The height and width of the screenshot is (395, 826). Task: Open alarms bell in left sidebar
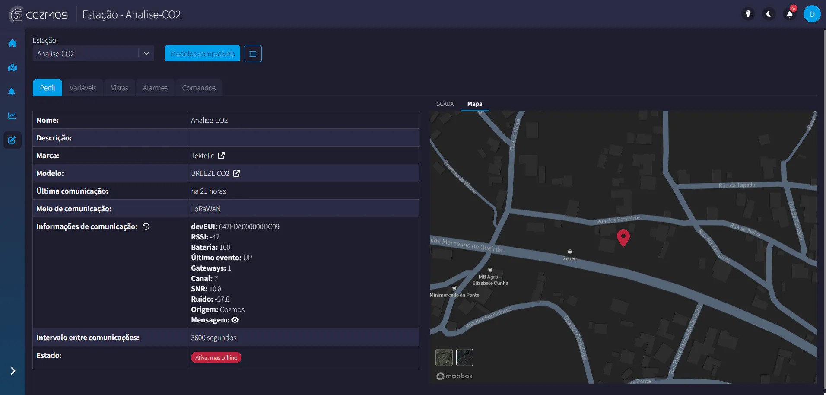click(12, 92)
